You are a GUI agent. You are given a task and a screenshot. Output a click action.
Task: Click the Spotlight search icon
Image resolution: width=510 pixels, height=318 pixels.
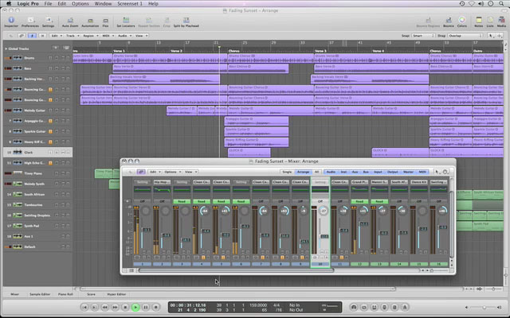[x=501, y=3]
